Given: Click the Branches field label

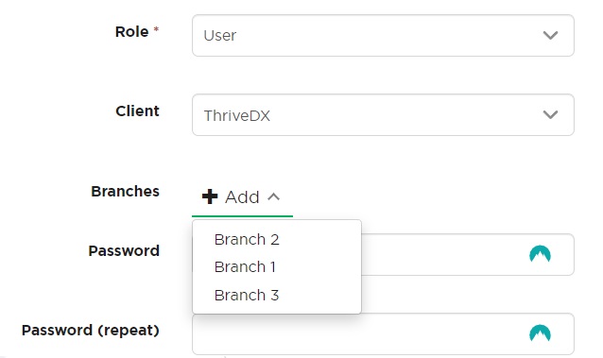Looking at the screenshot, I should 125,191.
